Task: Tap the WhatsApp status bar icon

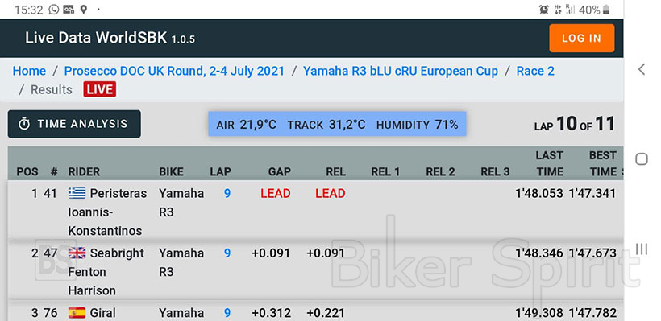Action: (53, 10)
